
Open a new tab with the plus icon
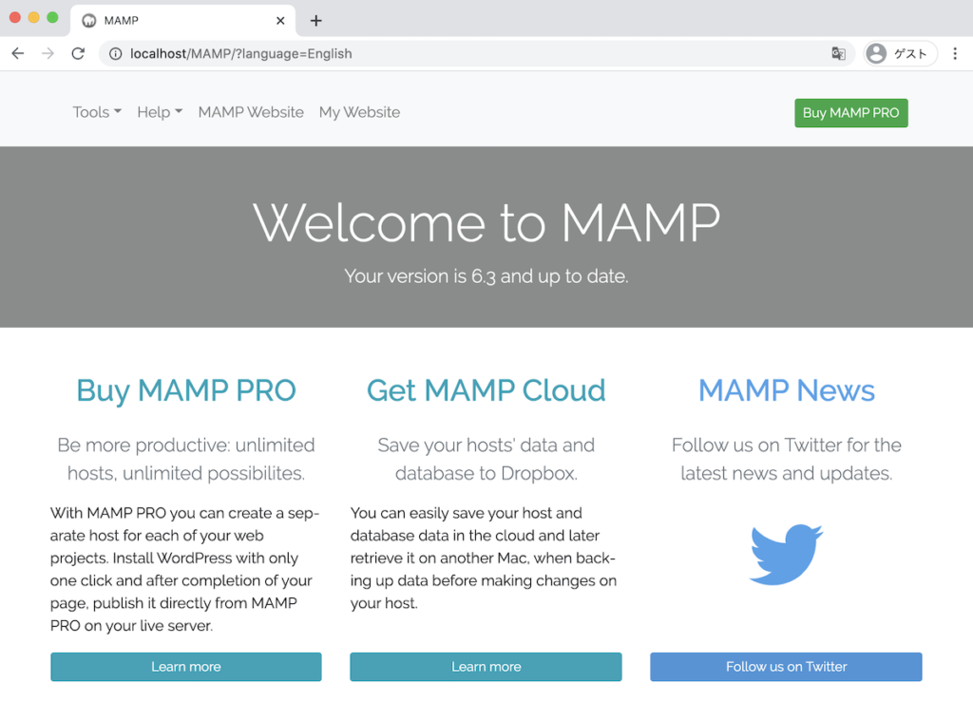(x=317, y=20)
